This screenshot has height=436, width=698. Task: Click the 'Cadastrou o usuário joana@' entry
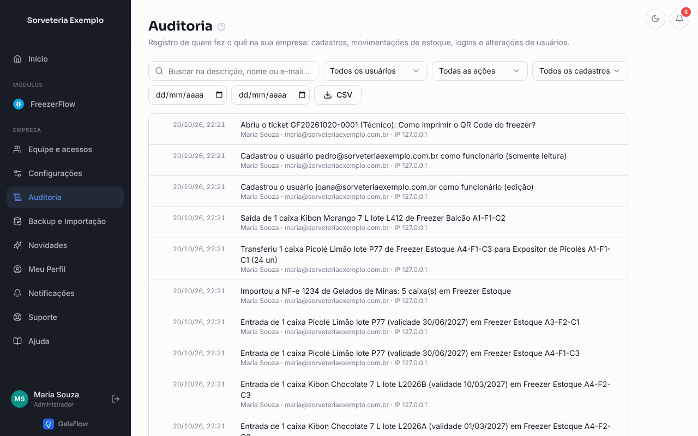tap(388, 191)
